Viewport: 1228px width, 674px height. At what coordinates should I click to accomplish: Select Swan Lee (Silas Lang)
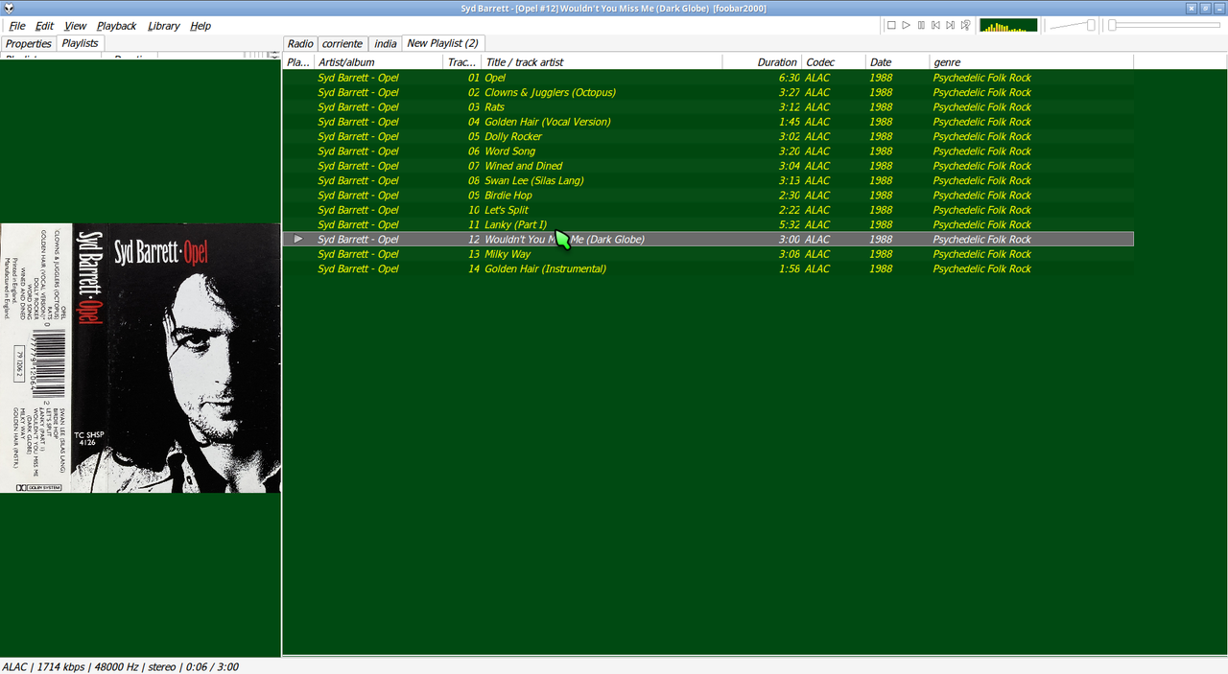coord(708,180)
